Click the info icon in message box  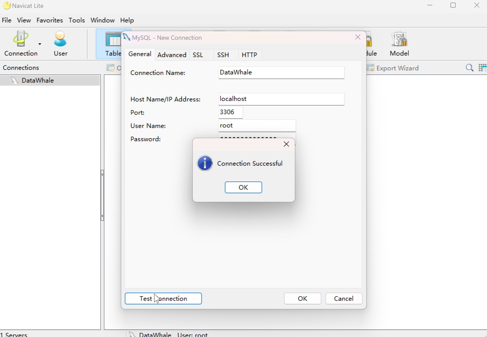205,163
